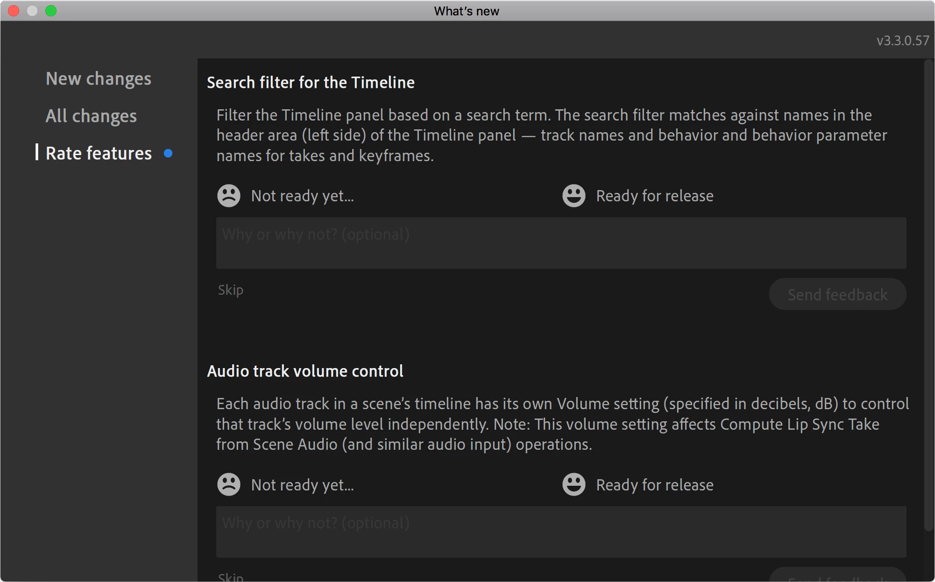Screen dimensions: 935x582
Task: Click the blue dot next to Rate features
Action: [168, 153]
